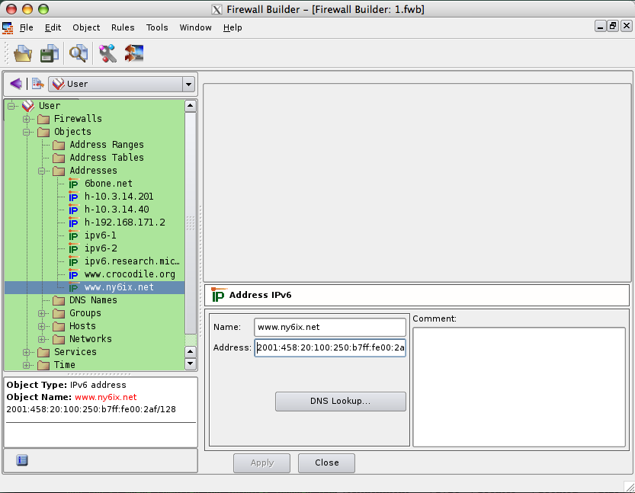This screenshot has height=493, width=635.
Task: Open the Tools menu
Action: 157,27
